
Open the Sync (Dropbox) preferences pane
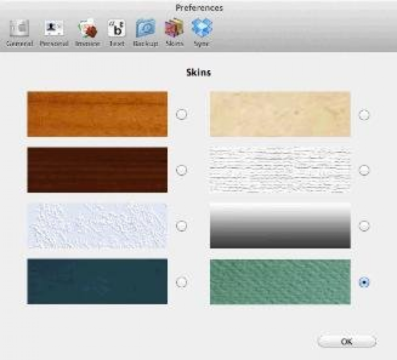click(202, 33)
